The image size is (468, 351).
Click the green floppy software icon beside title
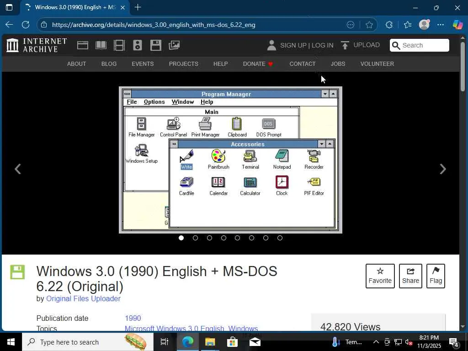pyautogui.click(x=17, y=272)
